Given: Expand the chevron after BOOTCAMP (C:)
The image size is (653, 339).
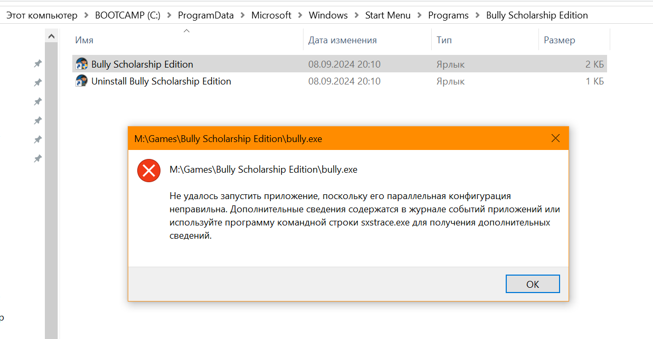Looking at the screenshot, I should (x=169, y=15).
